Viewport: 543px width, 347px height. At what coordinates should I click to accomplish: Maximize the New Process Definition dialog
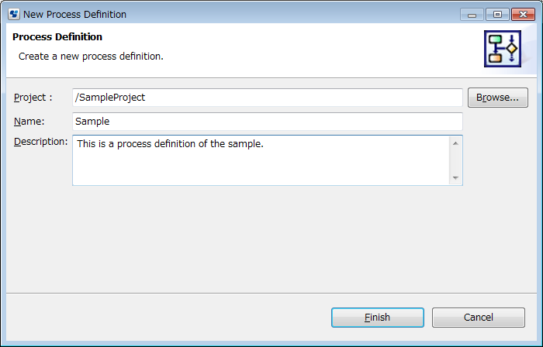496,14
